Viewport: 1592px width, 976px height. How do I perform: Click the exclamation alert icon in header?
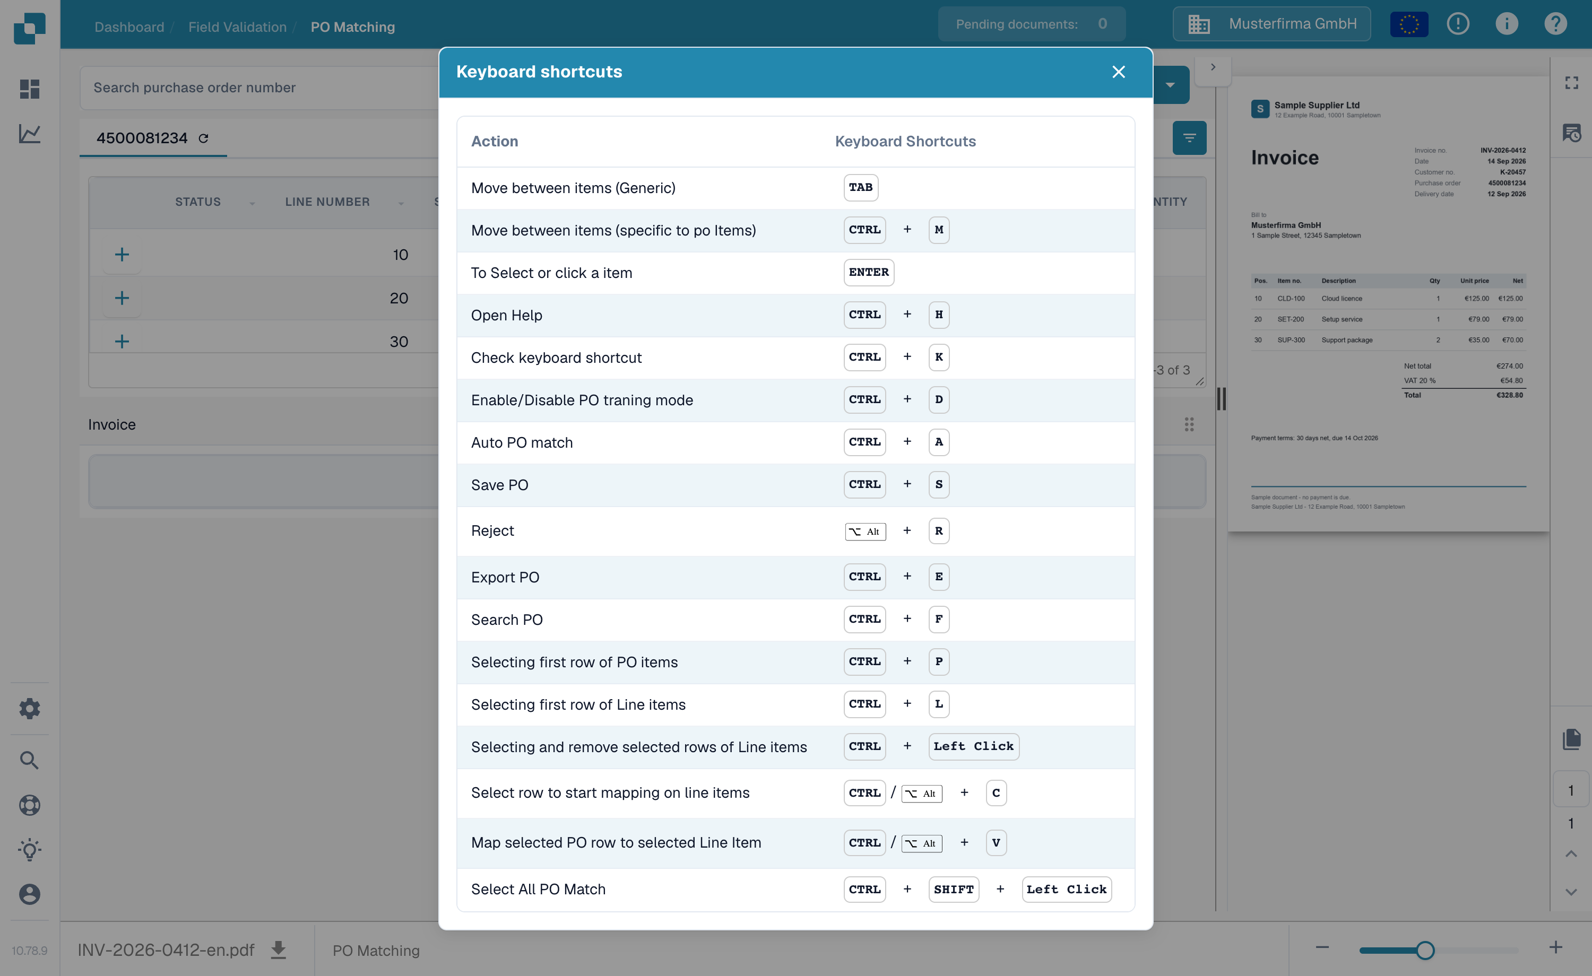(x=1458, y=24)
